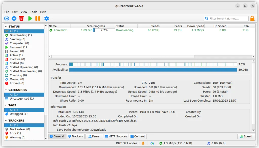This screenshot has width=259, height=148.
Task: Click the flame connection status icon
Action: point(143,143)
